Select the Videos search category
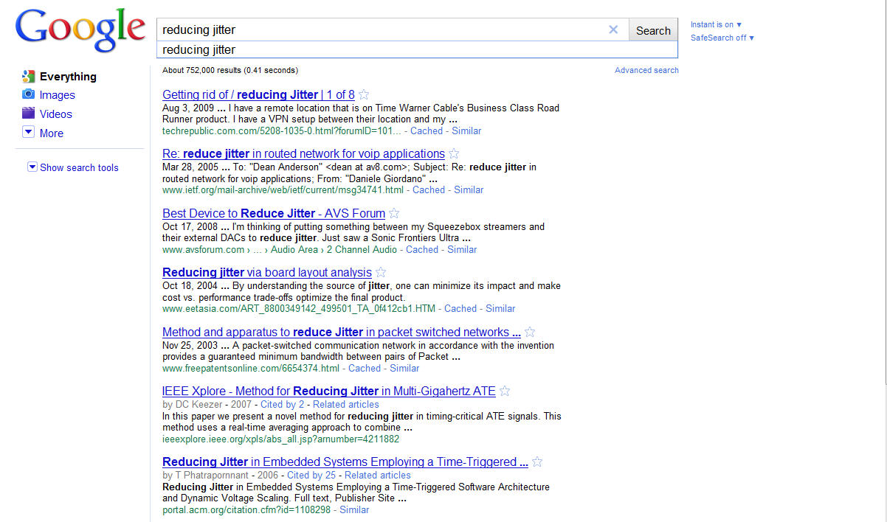This screenshot has width=887, height=522. pyautogui.click(x=56, y=114)
